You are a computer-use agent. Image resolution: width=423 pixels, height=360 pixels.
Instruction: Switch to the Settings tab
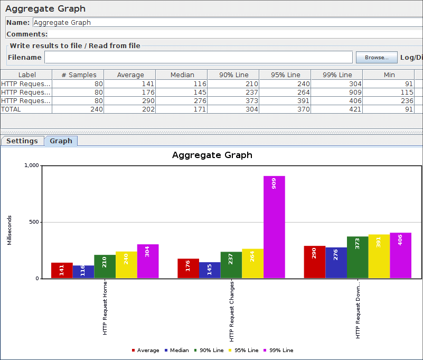tap(22, 141)
